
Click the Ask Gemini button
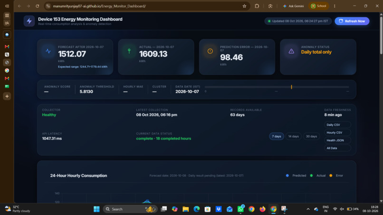pos(293,6)
